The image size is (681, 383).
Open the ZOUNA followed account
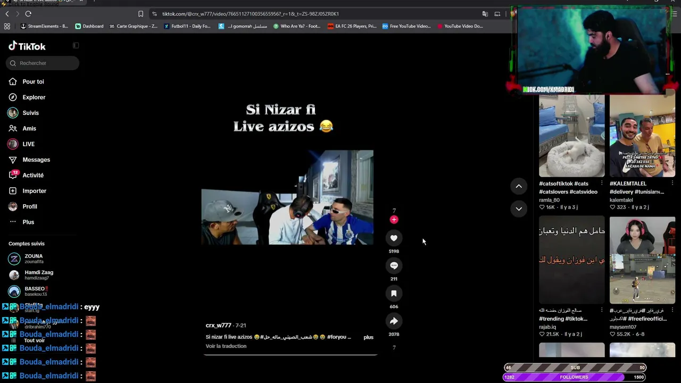34,259
